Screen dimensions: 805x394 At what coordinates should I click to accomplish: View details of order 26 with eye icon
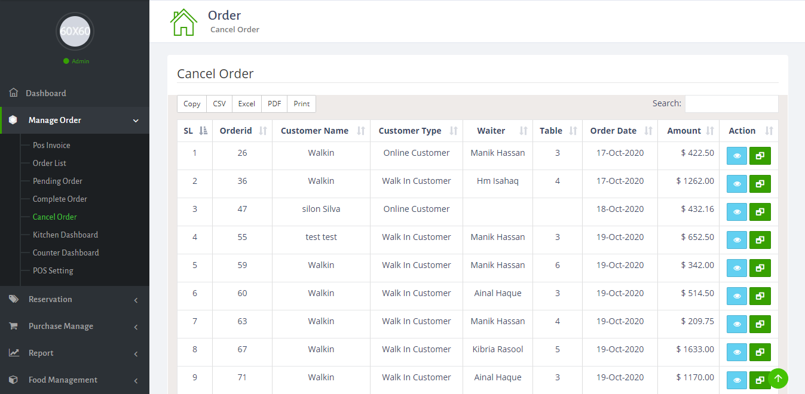pyautogui.click(x=736, y=156)
